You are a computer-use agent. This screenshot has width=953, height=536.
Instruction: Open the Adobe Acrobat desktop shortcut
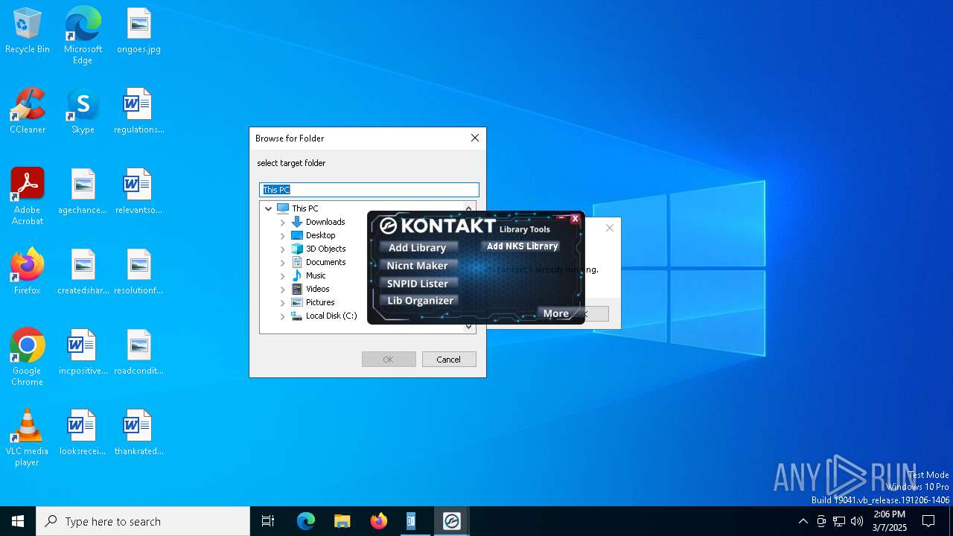pyautogui.click(x=28, y=197)
